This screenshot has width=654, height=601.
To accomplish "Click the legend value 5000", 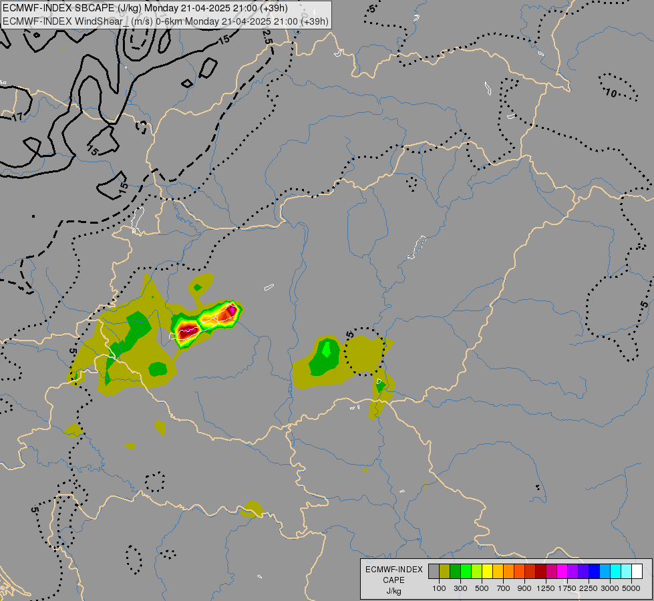I will (631, 588).
